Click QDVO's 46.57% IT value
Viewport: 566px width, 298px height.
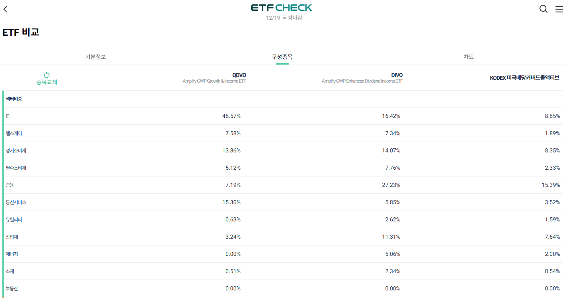[231, 116]
